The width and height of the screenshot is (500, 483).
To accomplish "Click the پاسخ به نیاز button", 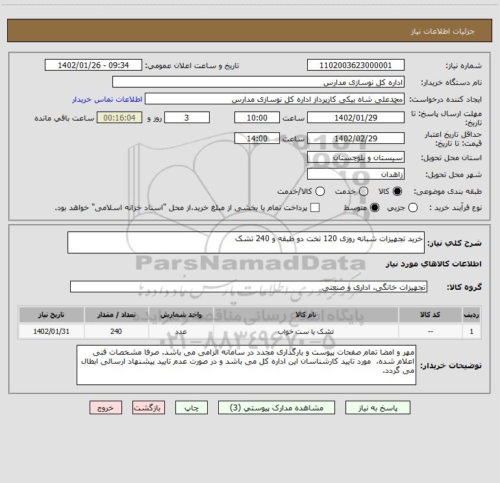I will 377,408.
